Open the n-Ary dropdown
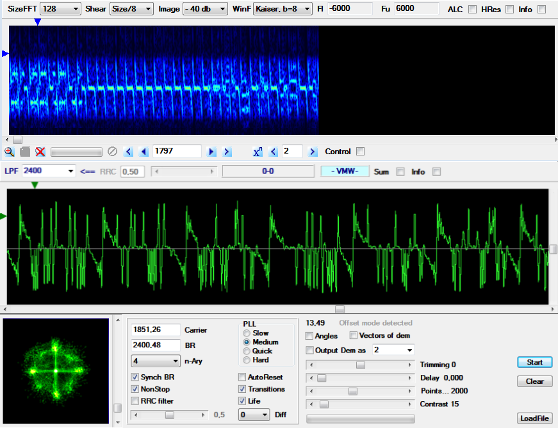 [x=156, y=361]
